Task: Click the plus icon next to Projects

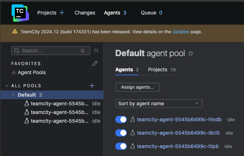Action: [62, 13]
